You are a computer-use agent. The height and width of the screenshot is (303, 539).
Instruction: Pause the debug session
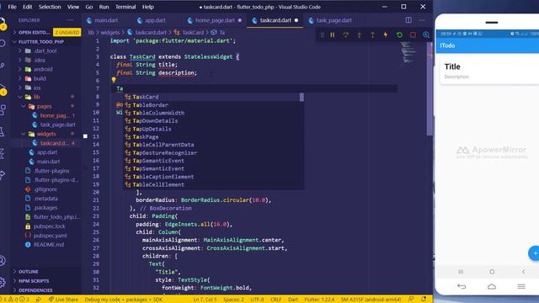pos(333,35)
